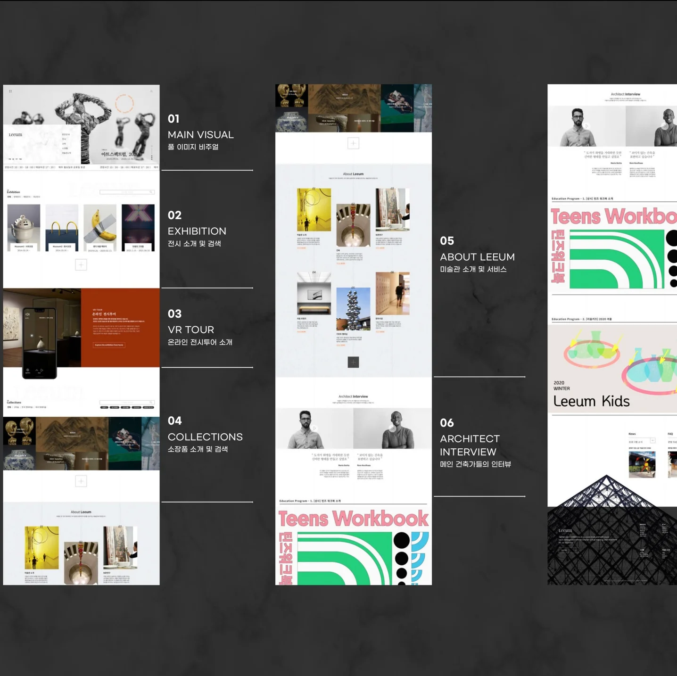Open the 2020 Winter Leeum Kids banner
Screen dimensions: 677x676
click(612, 369)
